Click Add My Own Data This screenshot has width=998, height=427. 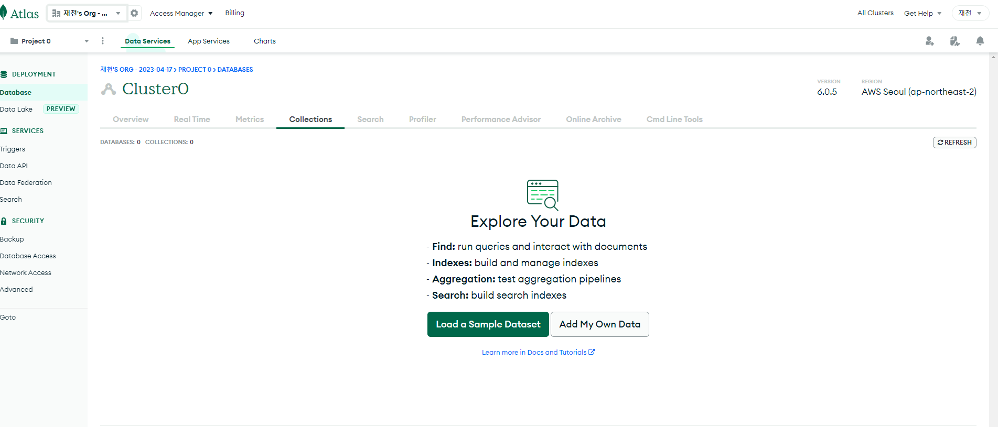tap(600, 324)
